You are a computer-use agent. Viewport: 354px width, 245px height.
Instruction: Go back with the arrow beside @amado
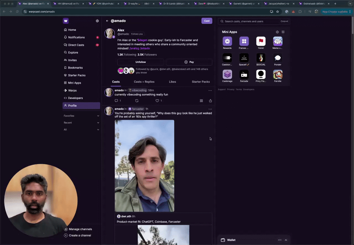107,21
